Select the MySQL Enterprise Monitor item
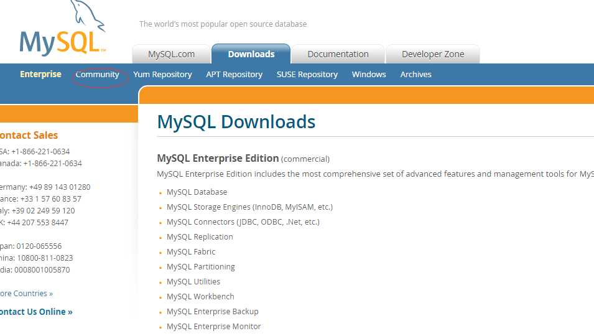Image resolution: width=594 pixels, height=336 pixels. pos(214,327)
